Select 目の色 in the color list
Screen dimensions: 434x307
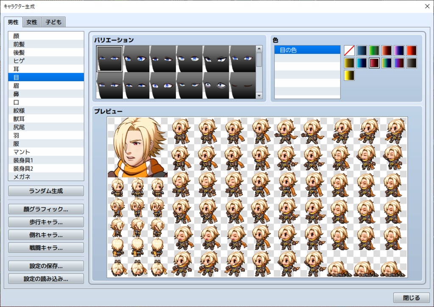[x=307, y=50]
